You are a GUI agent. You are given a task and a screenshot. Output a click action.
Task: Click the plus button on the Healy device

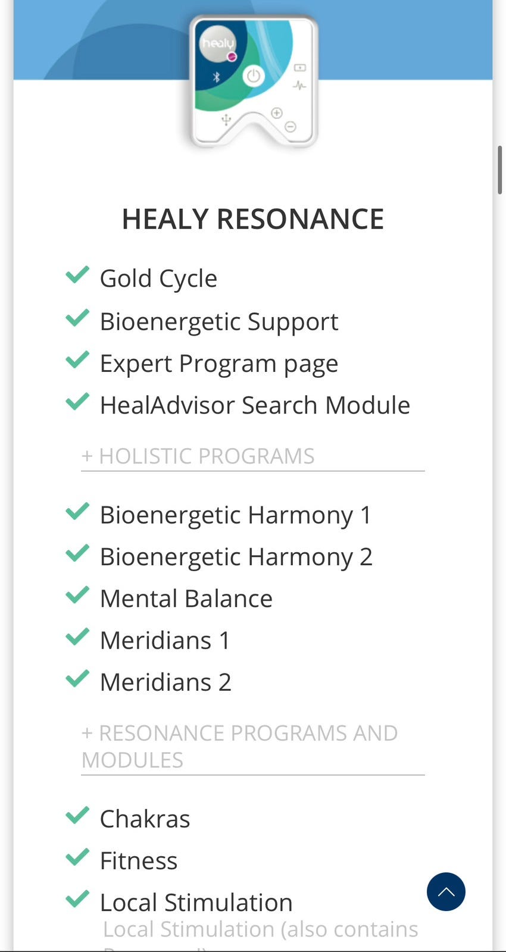point(276,113)
